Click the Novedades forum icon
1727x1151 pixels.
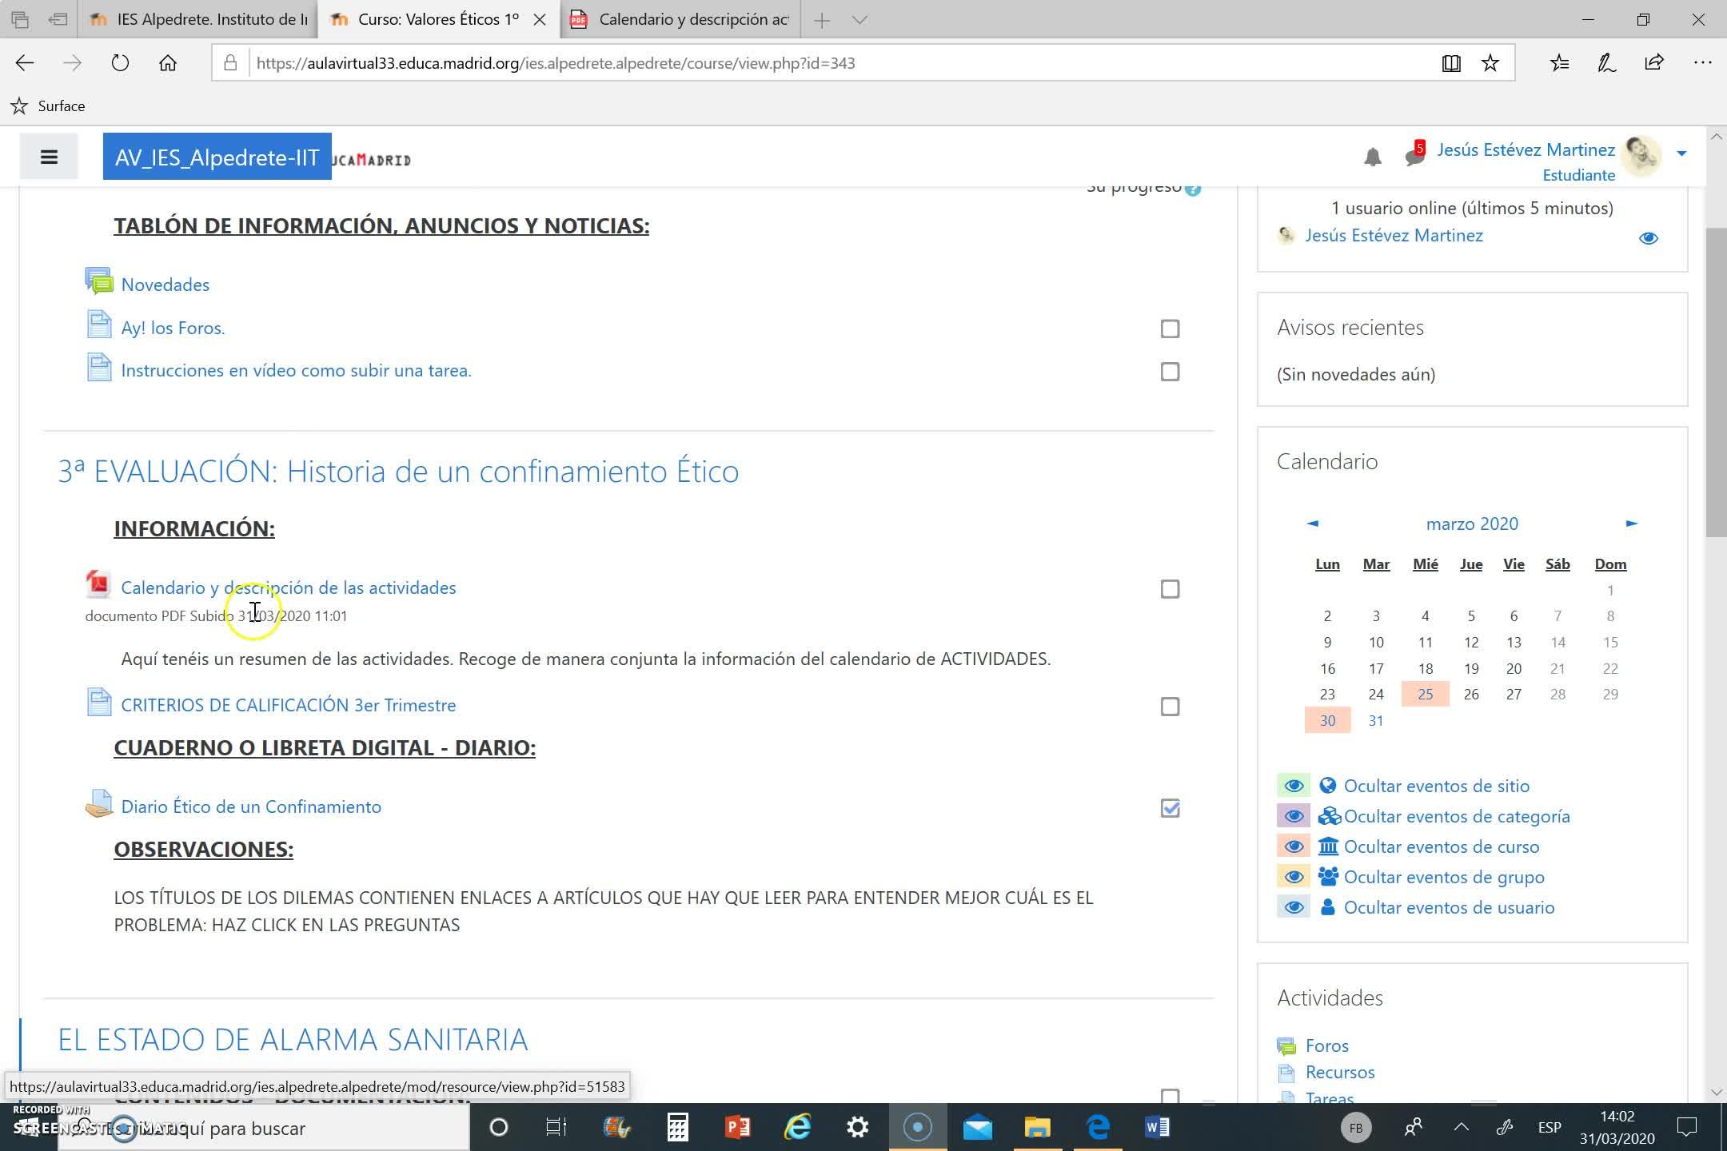point(99,281)
